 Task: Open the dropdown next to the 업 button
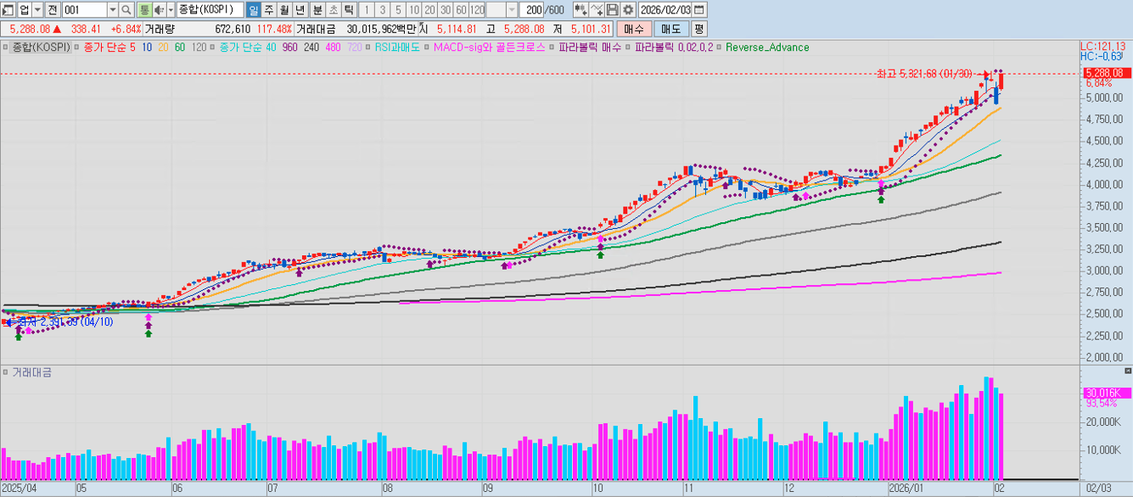[36, 9]
